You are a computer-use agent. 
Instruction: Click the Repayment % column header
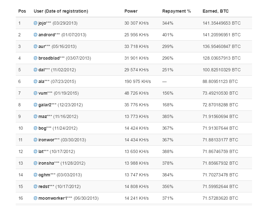click(x=176, y=11)
